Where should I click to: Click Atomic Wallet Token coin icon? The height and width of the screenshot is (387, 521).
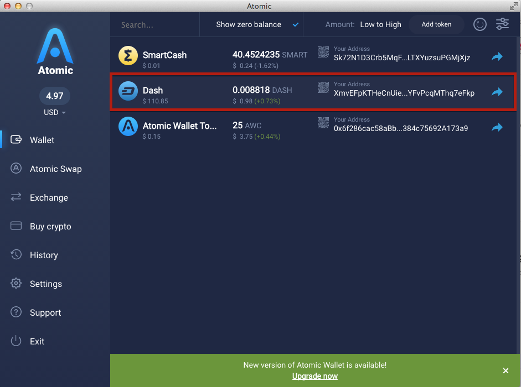pyautogui.click(x=128, y=127)
